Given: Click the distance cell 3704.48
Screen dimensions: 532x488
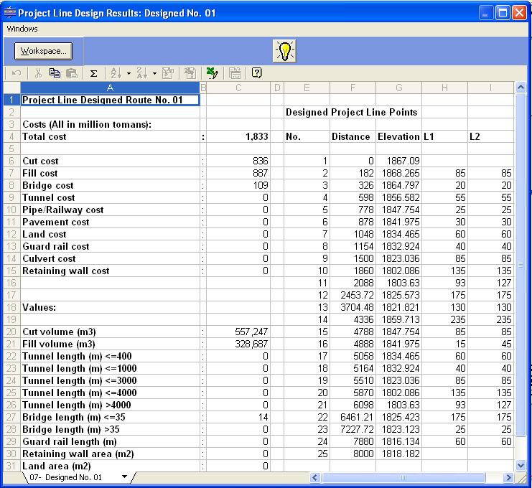Looking at the screenshot, I should pos(353,308).
